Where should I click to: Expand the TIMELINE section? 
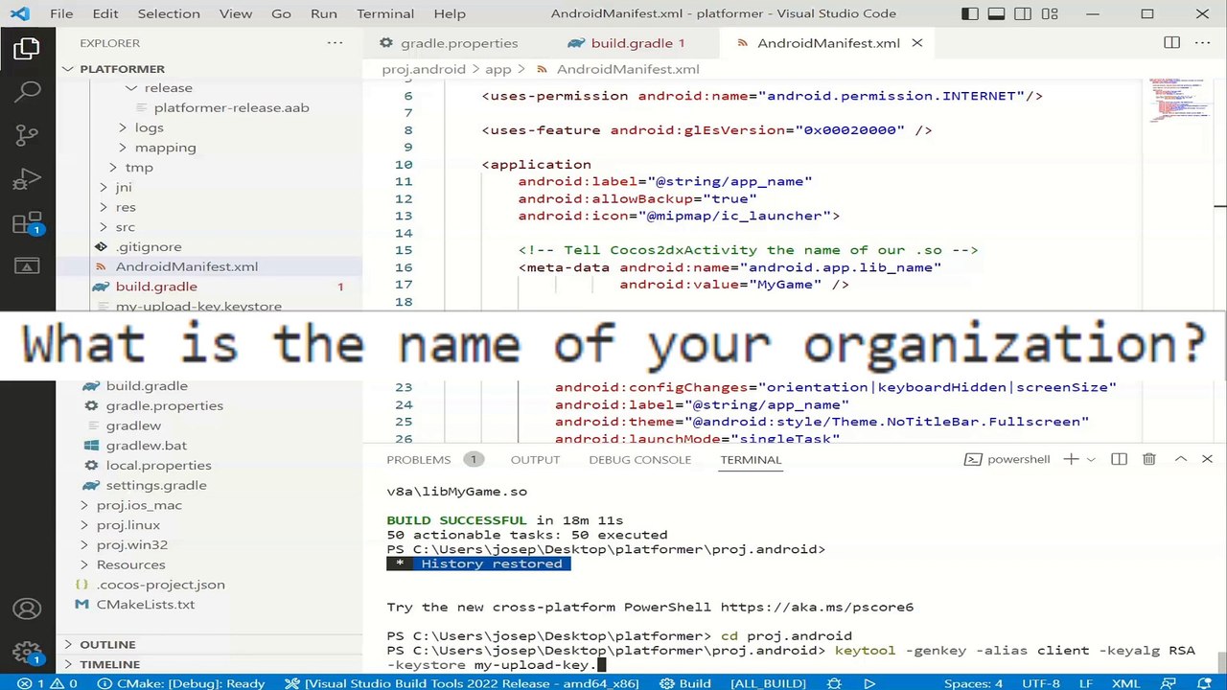pyautogui.click(x=109, y=665)
